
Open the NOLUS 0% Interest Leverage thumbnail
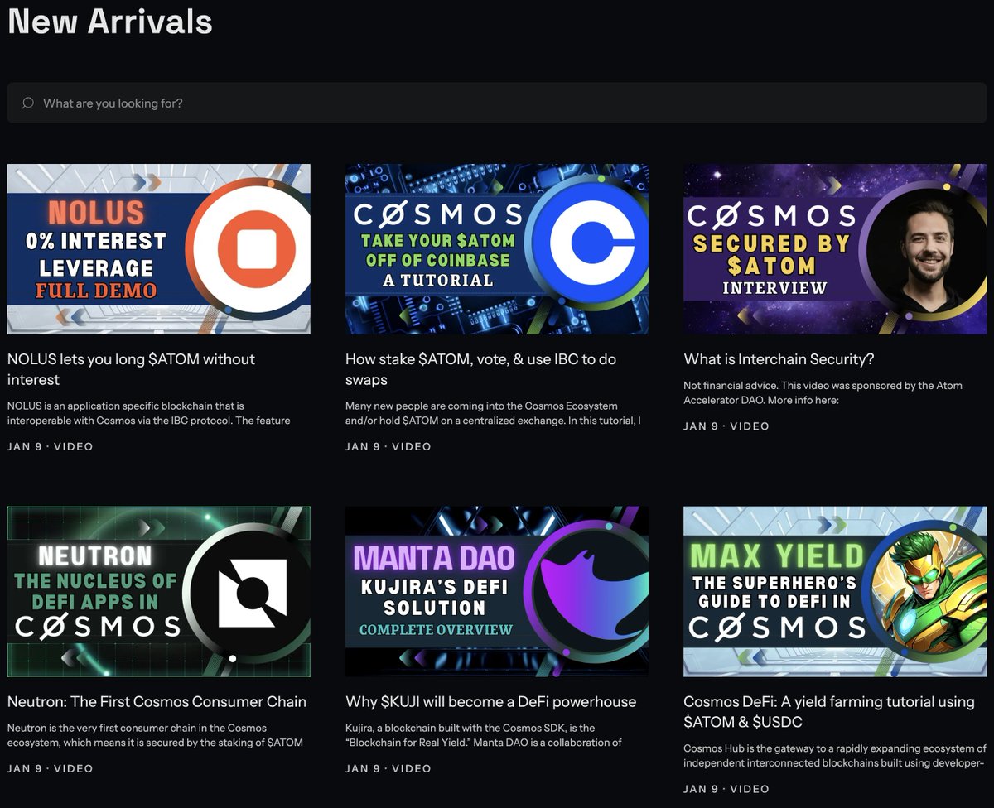tap(159, 249)
